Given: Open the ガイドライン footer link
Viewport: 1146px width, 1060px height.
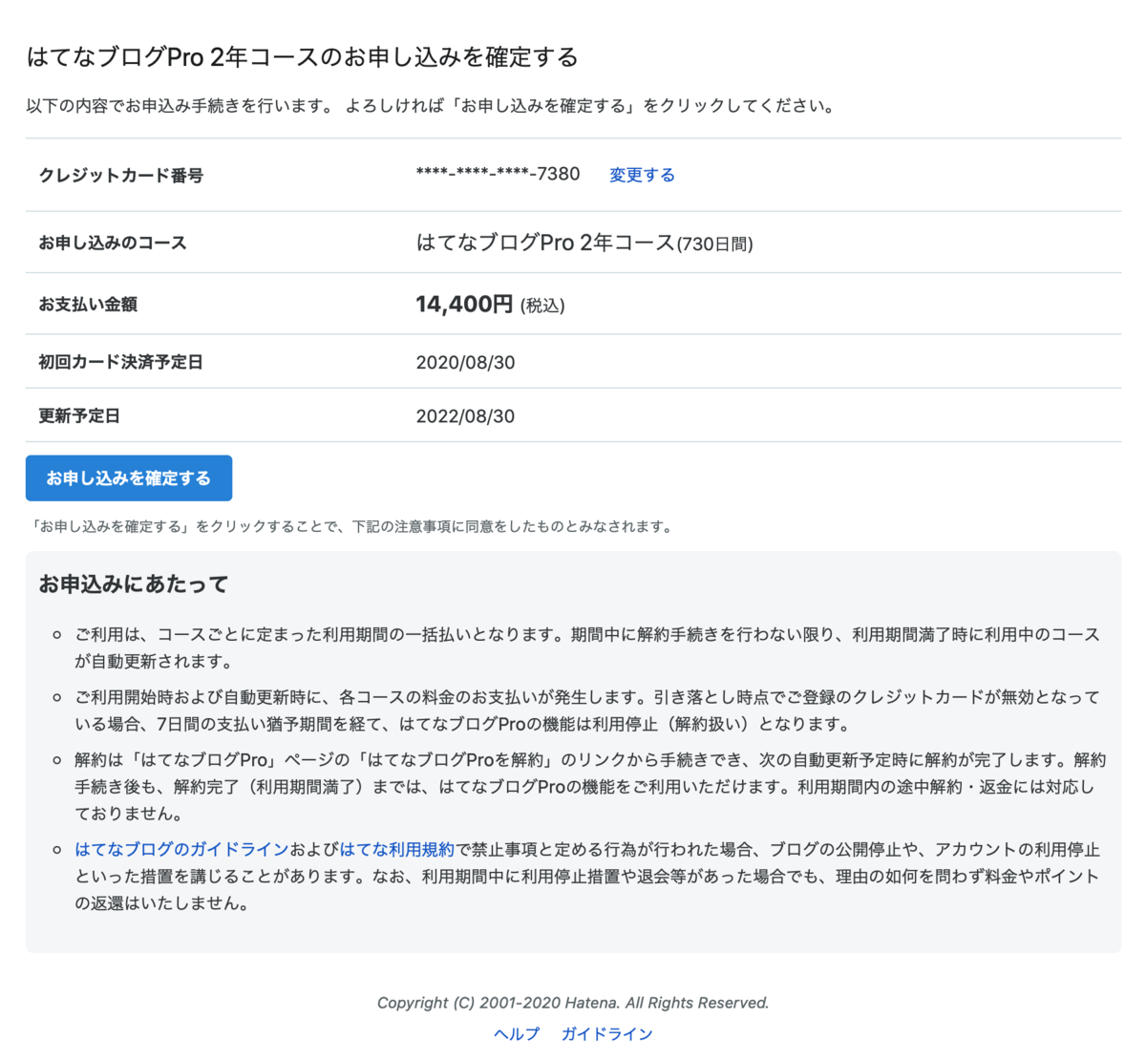Looking at the screenshot, I should coord(606,1033).
